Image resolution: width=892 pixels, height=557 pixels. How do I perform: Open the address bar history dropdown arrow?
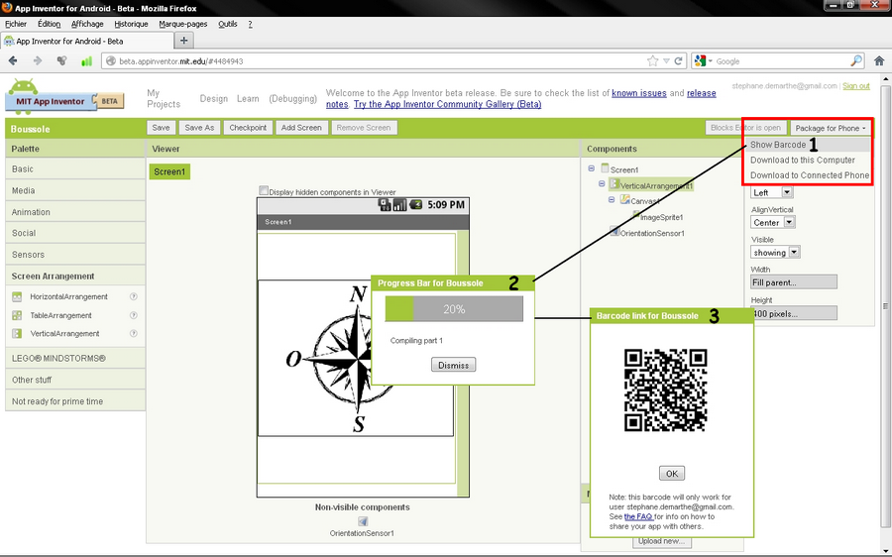pyautogui.click(x=666, y=60)
